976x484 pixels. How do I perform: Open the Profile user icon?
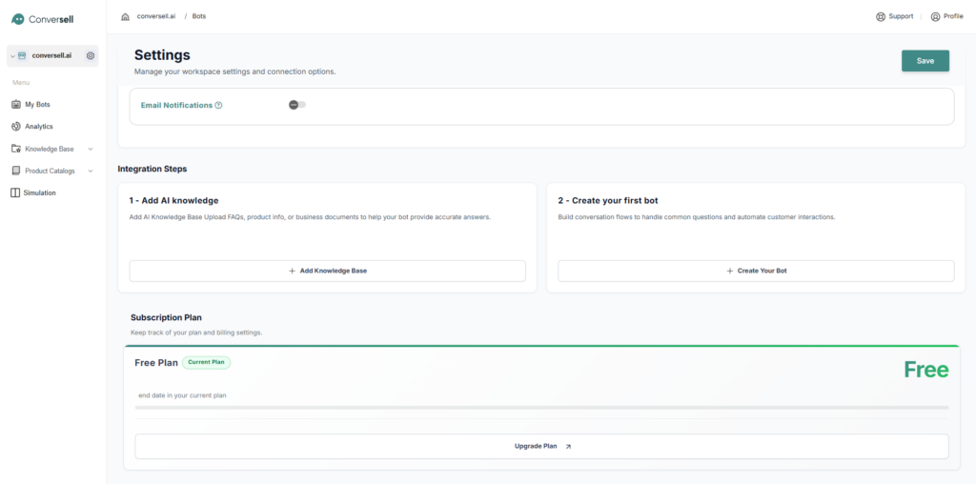point(935,16)
